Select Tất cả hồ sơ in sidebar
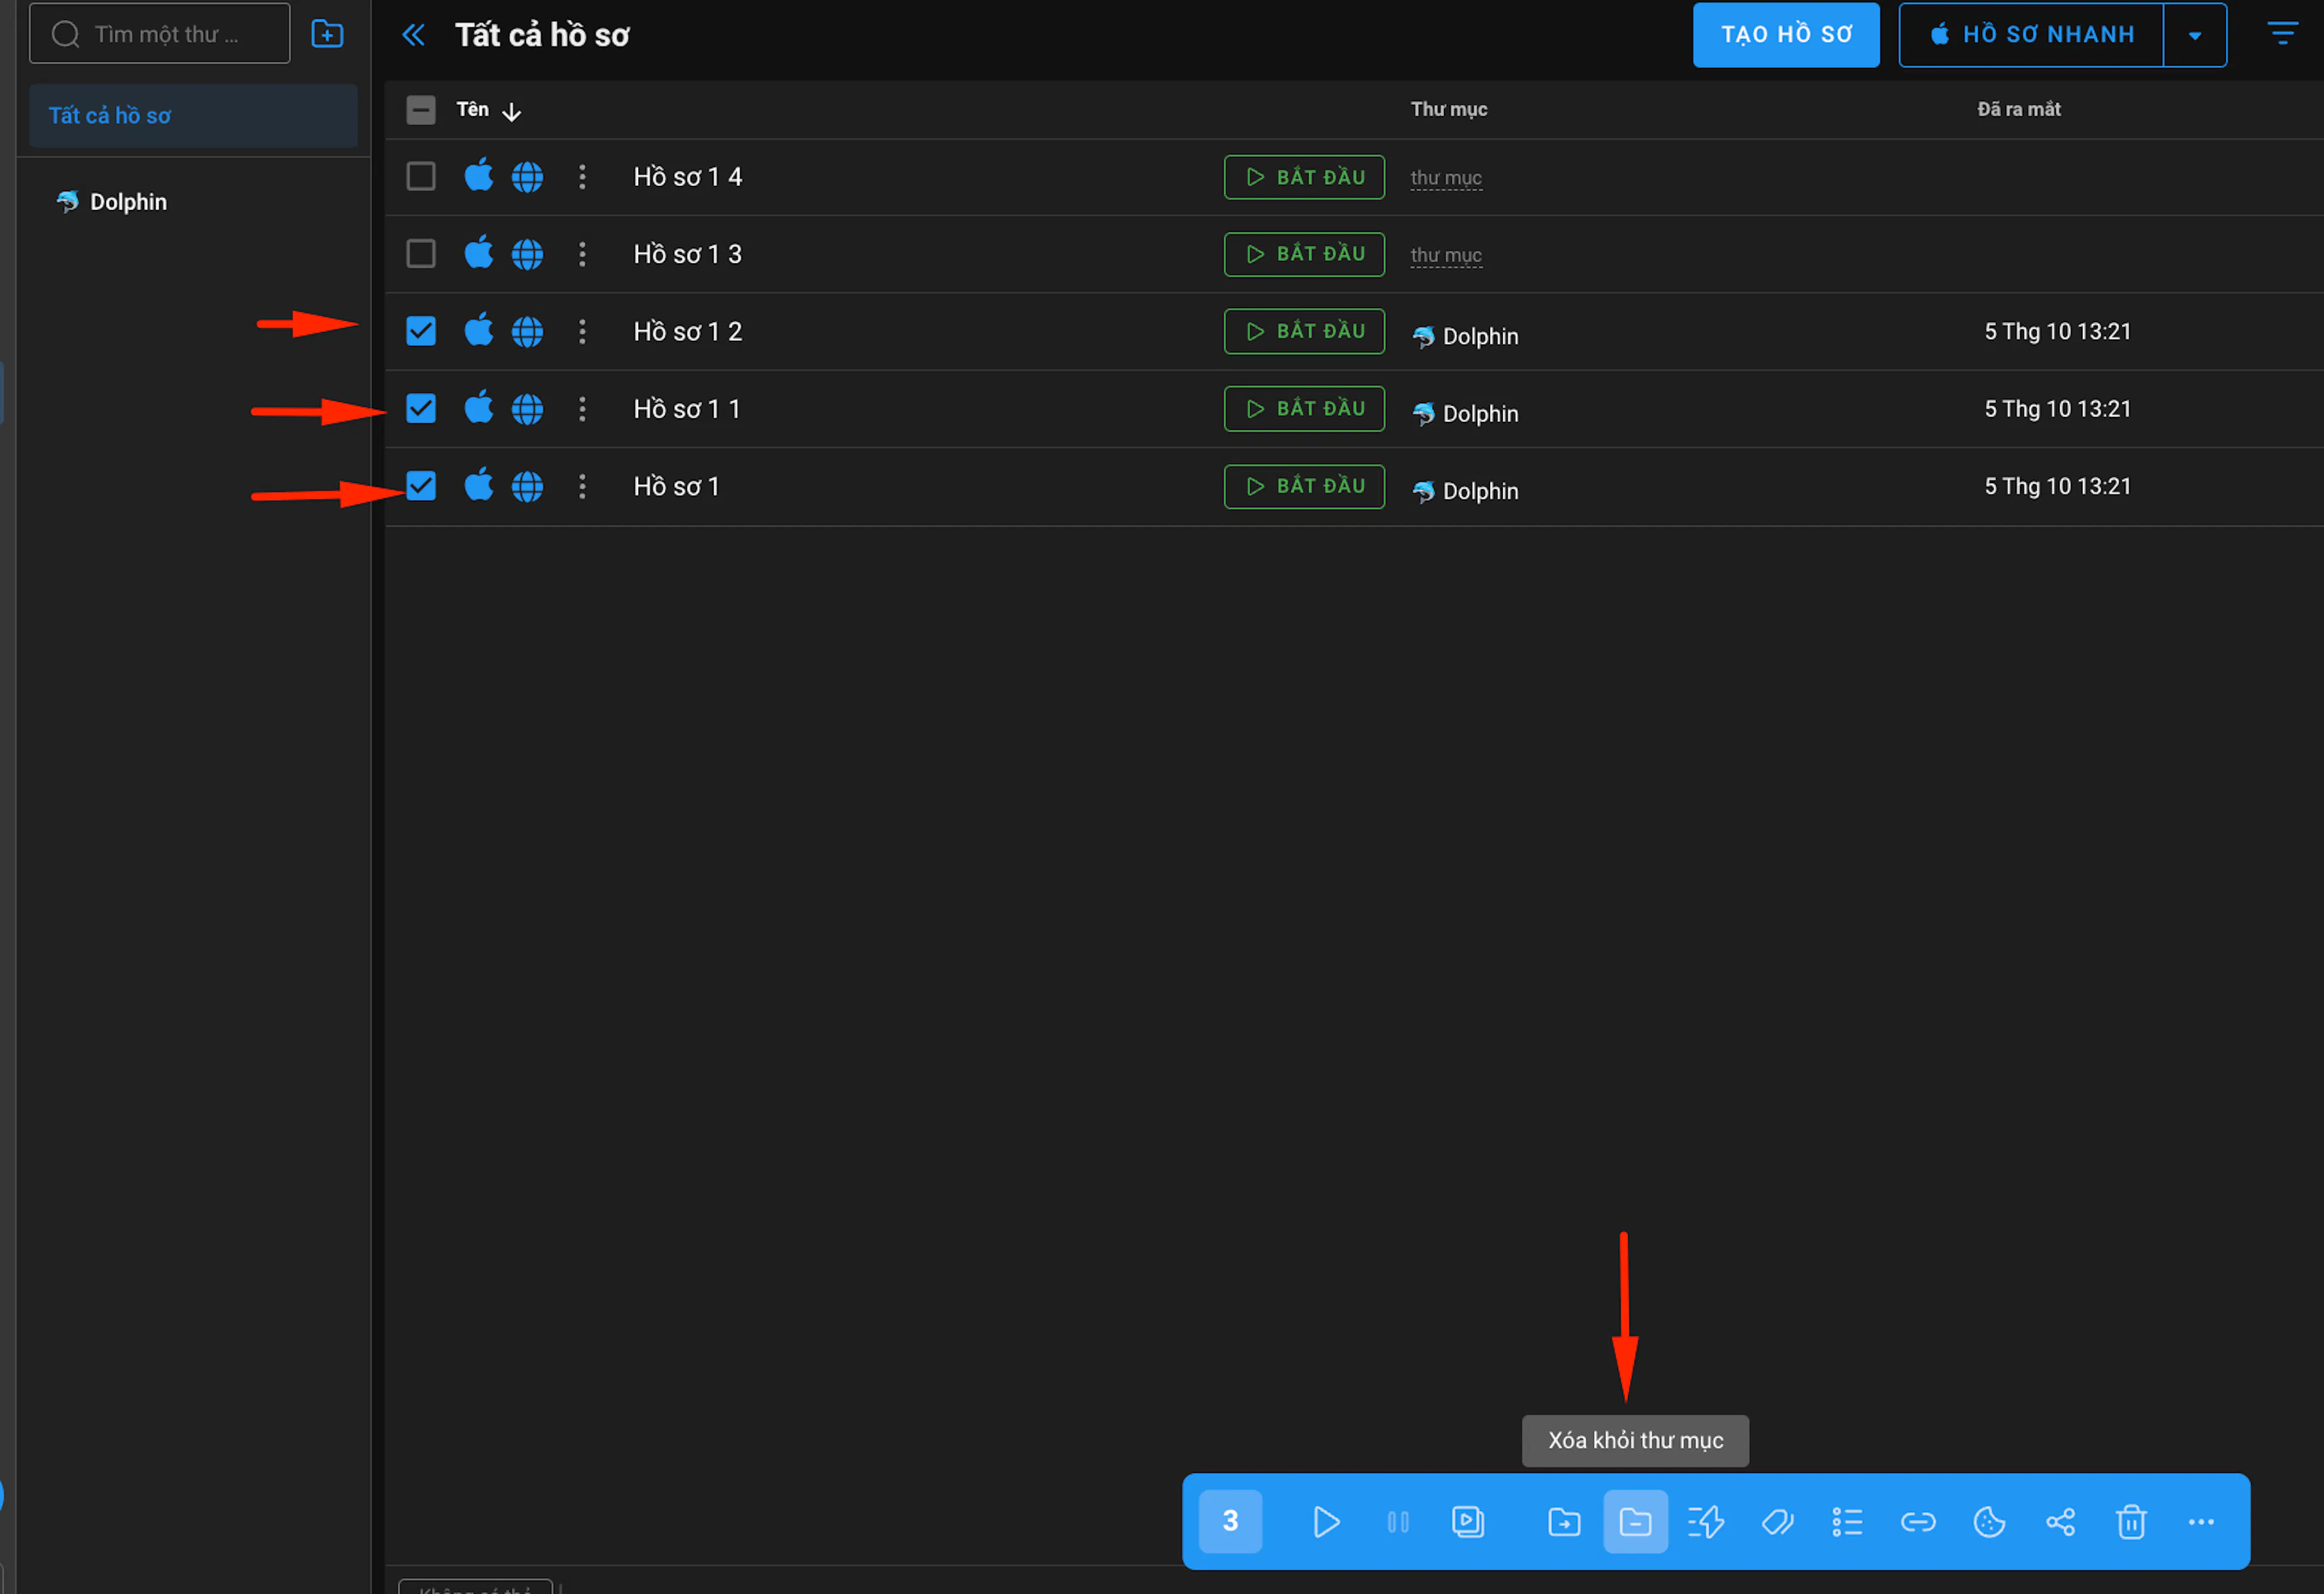Screen dimensions: 2324x1594 click(193, 116)
